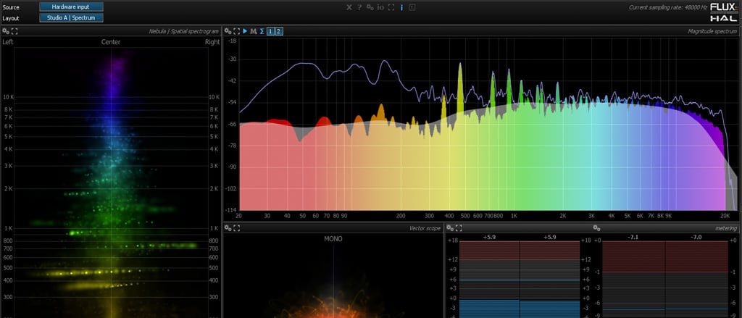
Task: Open the Studio A | Spectrum layout selector
Action: click(71, 18)
